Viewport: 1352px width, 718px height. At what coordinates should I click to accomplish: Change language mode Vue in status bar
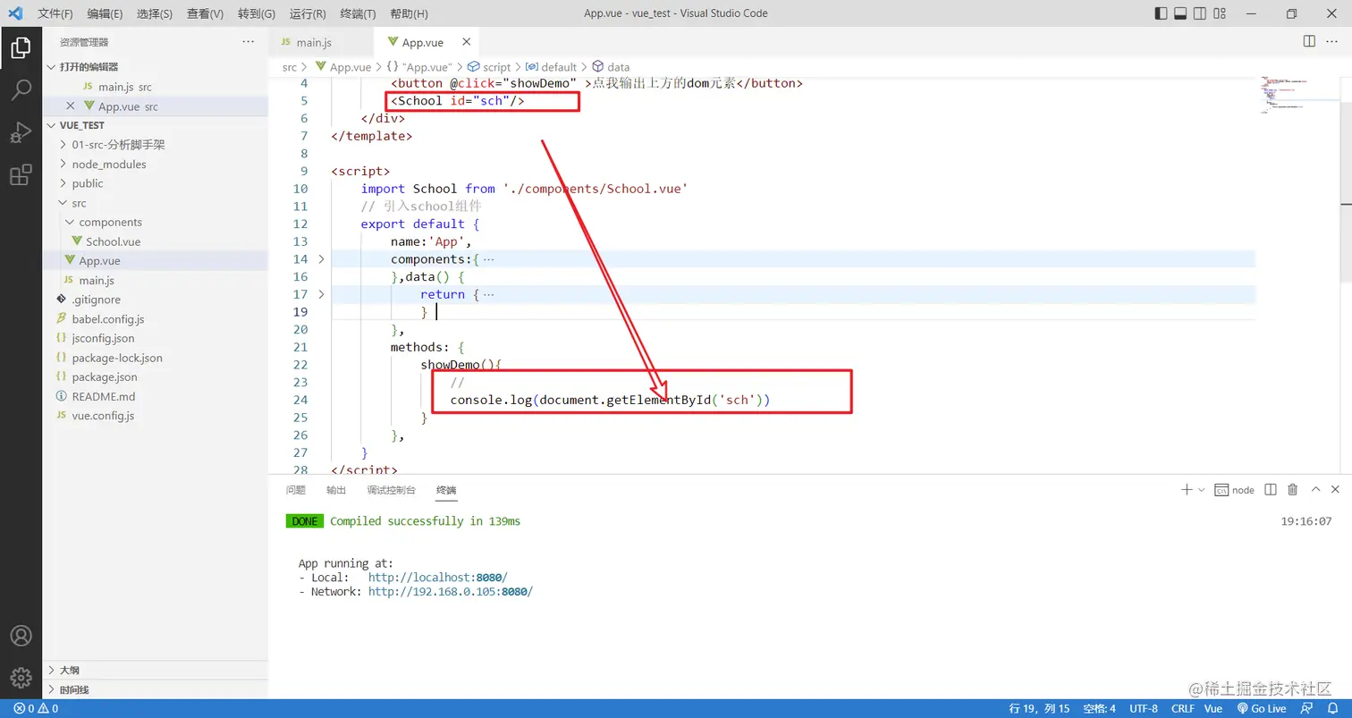pyautogui.click(x=1213, y=709)
